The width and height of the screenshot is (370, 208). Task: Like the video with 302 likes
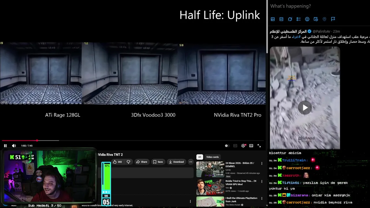click(117, 162)
